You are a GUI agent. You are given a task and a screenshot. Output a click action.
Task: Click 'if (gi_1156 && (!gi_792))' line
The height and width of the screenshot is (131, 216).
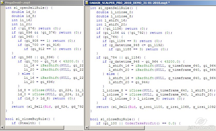pos(134,33)
